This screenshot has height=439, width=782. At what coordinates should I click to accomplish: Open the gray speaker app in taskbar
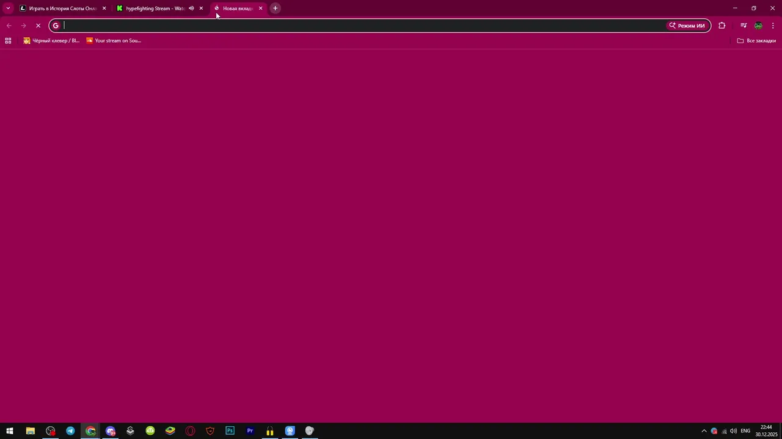click(310, 431)
